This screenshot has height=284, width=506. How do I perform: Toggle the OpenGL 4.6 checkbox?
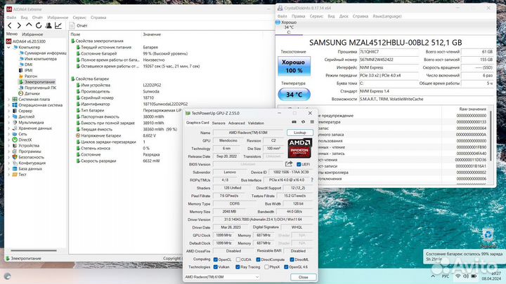tap(286, 267)
